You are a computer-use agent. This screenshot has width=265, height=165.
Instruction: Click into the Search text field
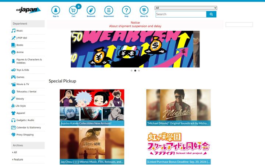coord(181,14)
